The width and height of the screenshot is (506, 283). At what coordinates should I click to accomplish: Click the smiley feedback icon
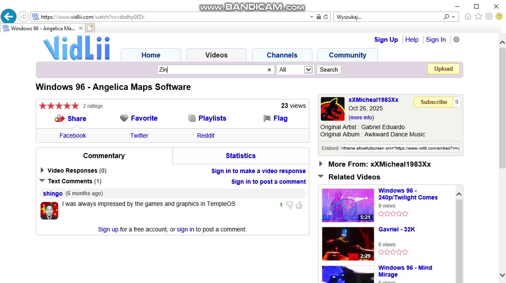[499, 17]
